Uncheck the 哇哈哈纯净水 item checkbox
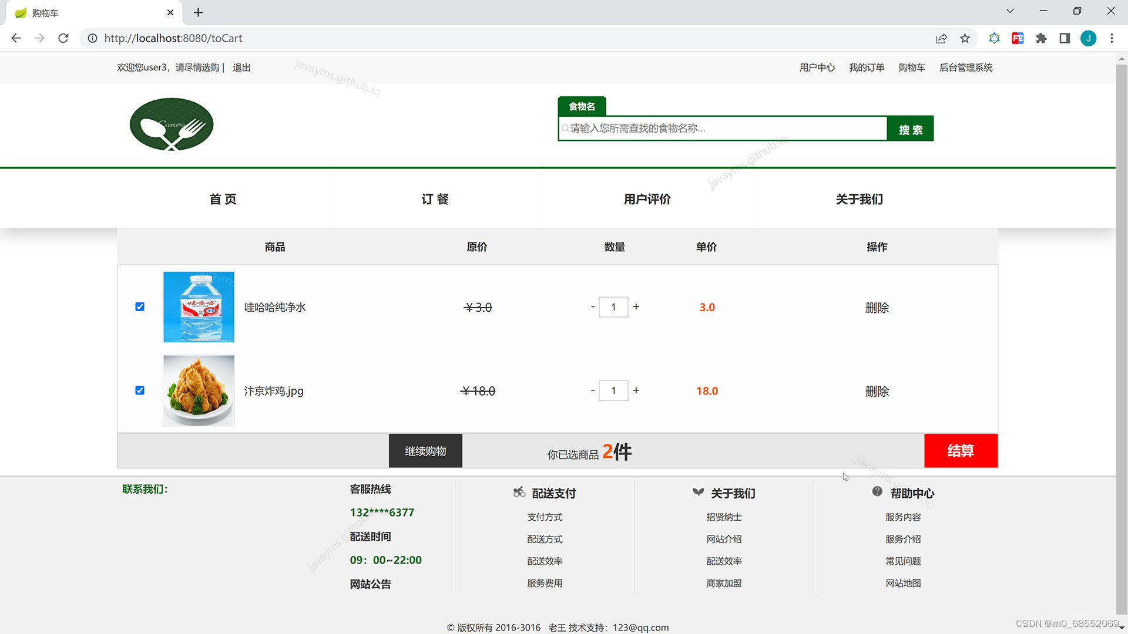 (x=140, y=307)
